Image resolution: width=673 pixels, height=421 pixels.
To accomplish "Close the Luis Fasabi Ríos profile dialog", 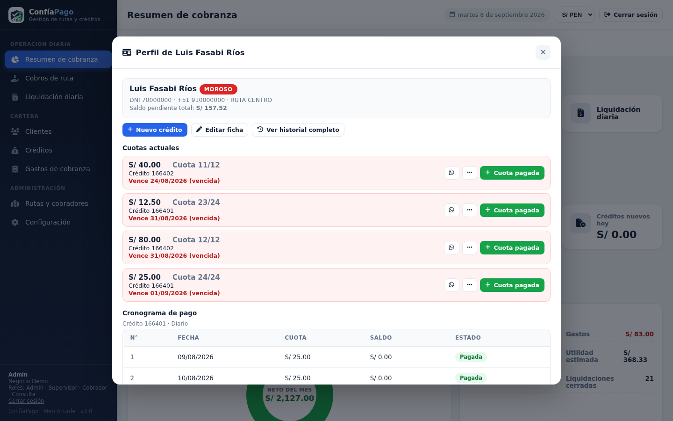I will coord(543,52).
